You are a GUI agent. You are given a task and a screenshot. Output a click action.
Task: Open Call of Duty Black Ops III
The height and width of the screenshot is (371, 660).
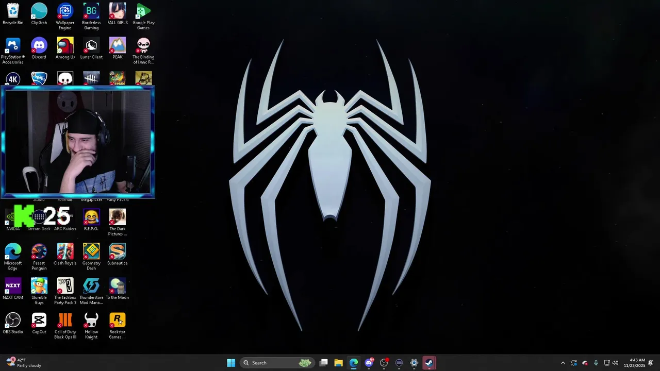(65, 326)
